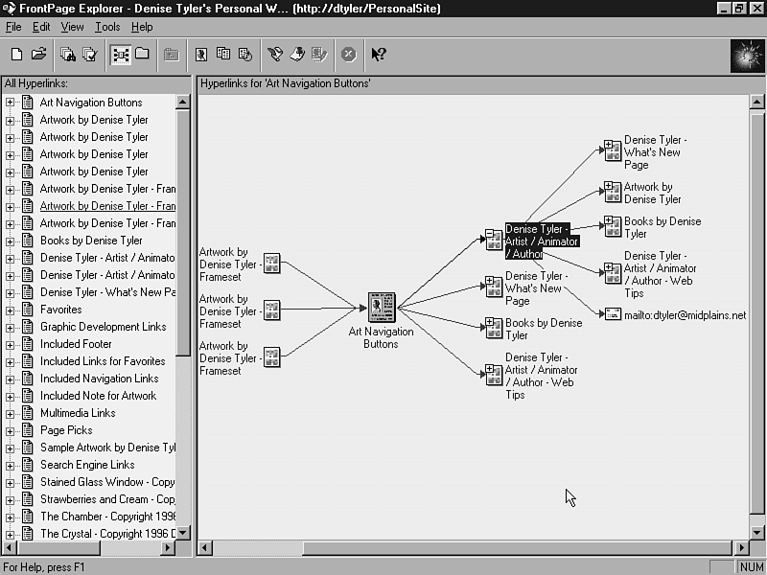
Task: Expand the Page Picks tree node
Action: tap(11, 430)
